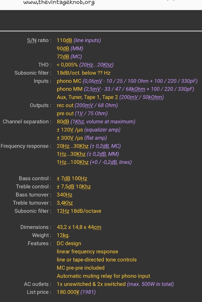
Task: Click the rec out output specification
Action: point(87,105)
